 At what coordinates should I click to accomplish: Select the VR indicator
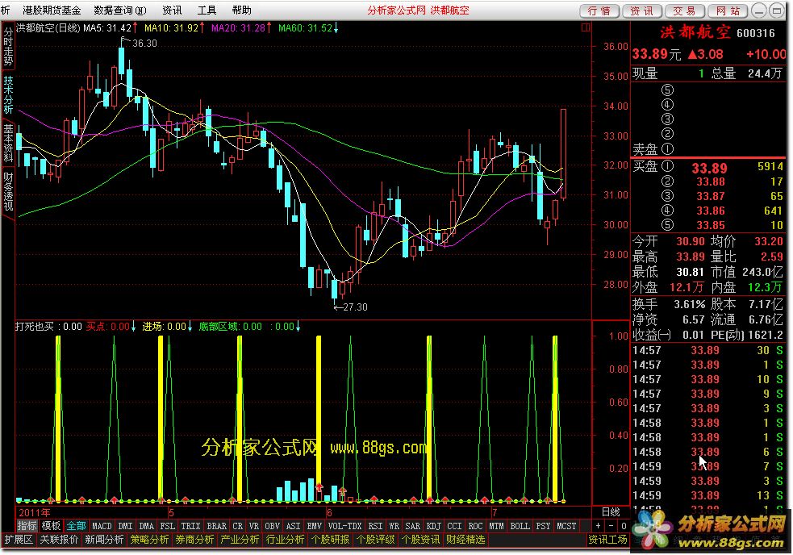[254, 526]
